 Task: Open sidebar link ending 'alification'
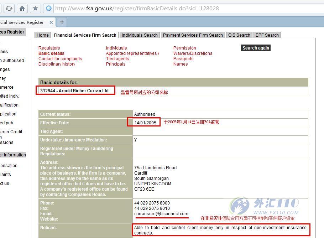coord(9,105)
